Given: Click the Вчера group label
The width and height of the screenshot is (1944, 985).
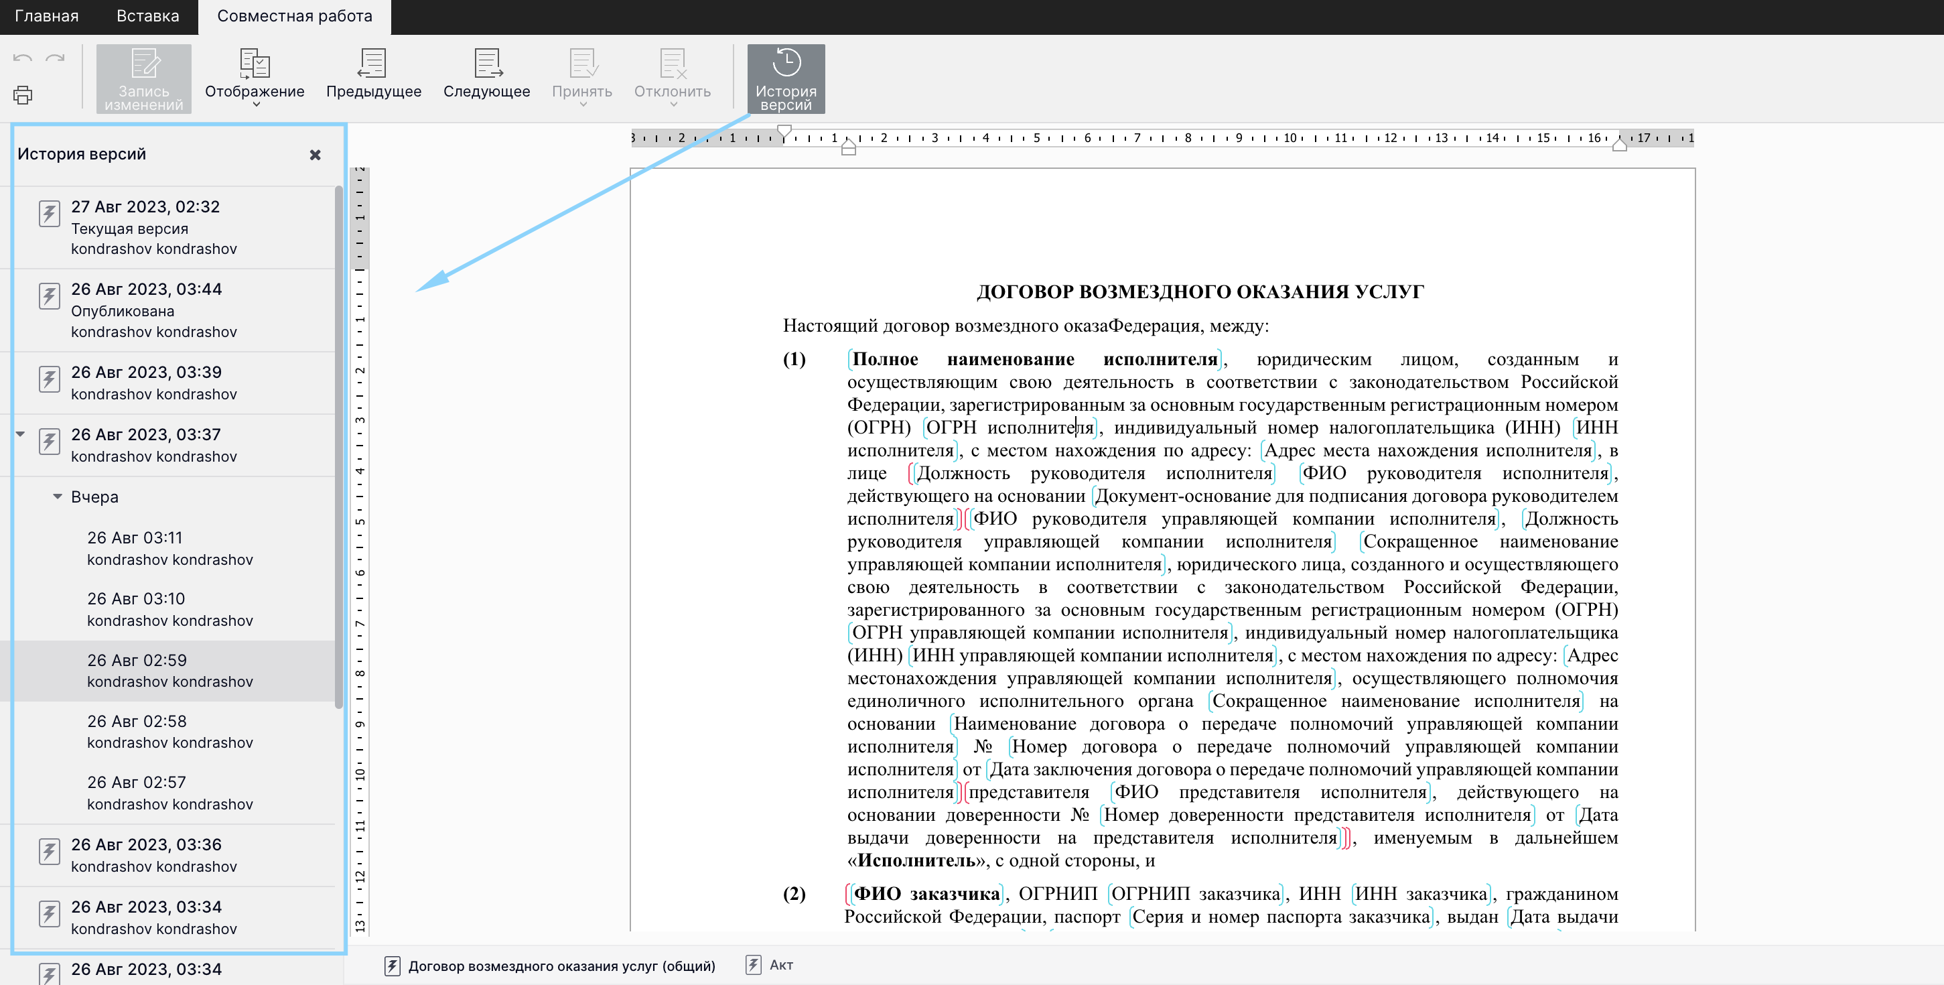Looking at the screenshot, I should 94,497.
